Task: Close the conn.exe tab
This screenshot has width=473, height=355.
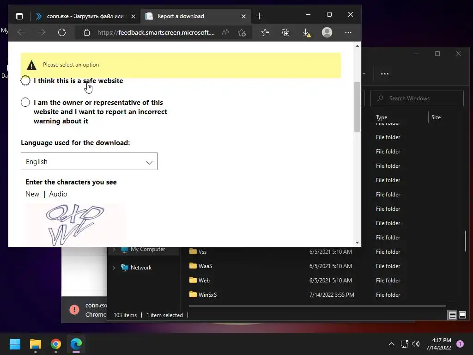Action: tap(133, 16)
